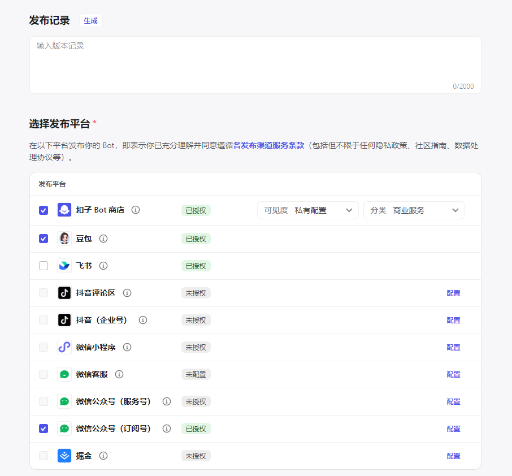512x476 pixels.
Task: Click the 掘金 logo icon
Action: coord(64,456)
